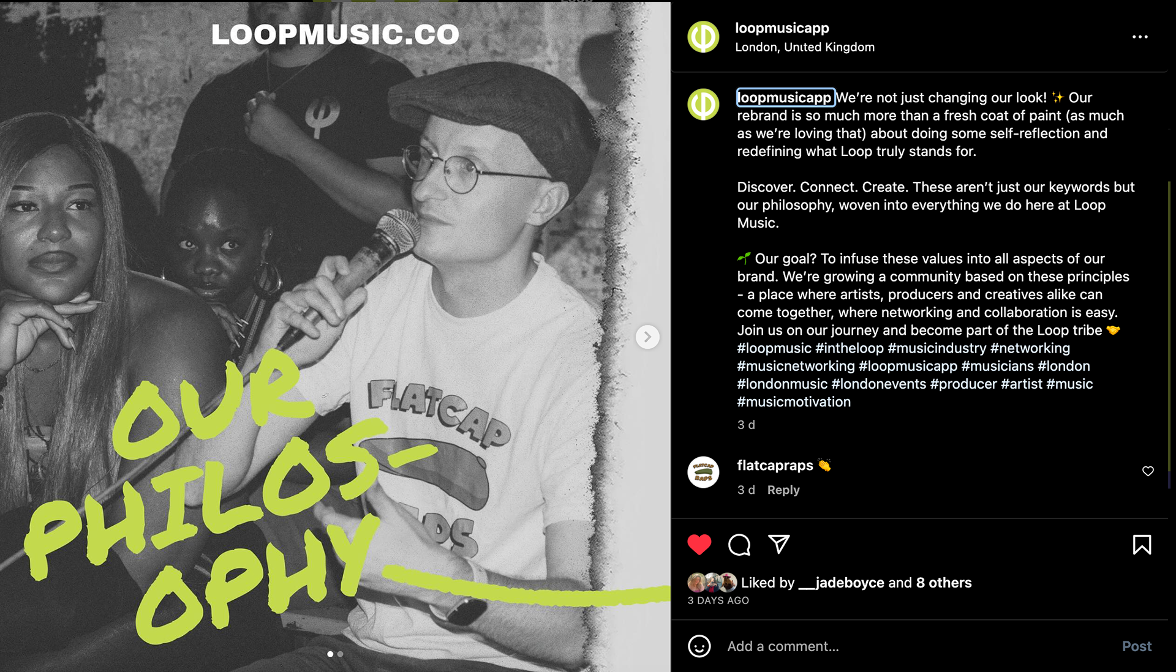The image size is (1176, 672).
Task: Advance carousel with next arrow
Action: (x=647, y=337)
